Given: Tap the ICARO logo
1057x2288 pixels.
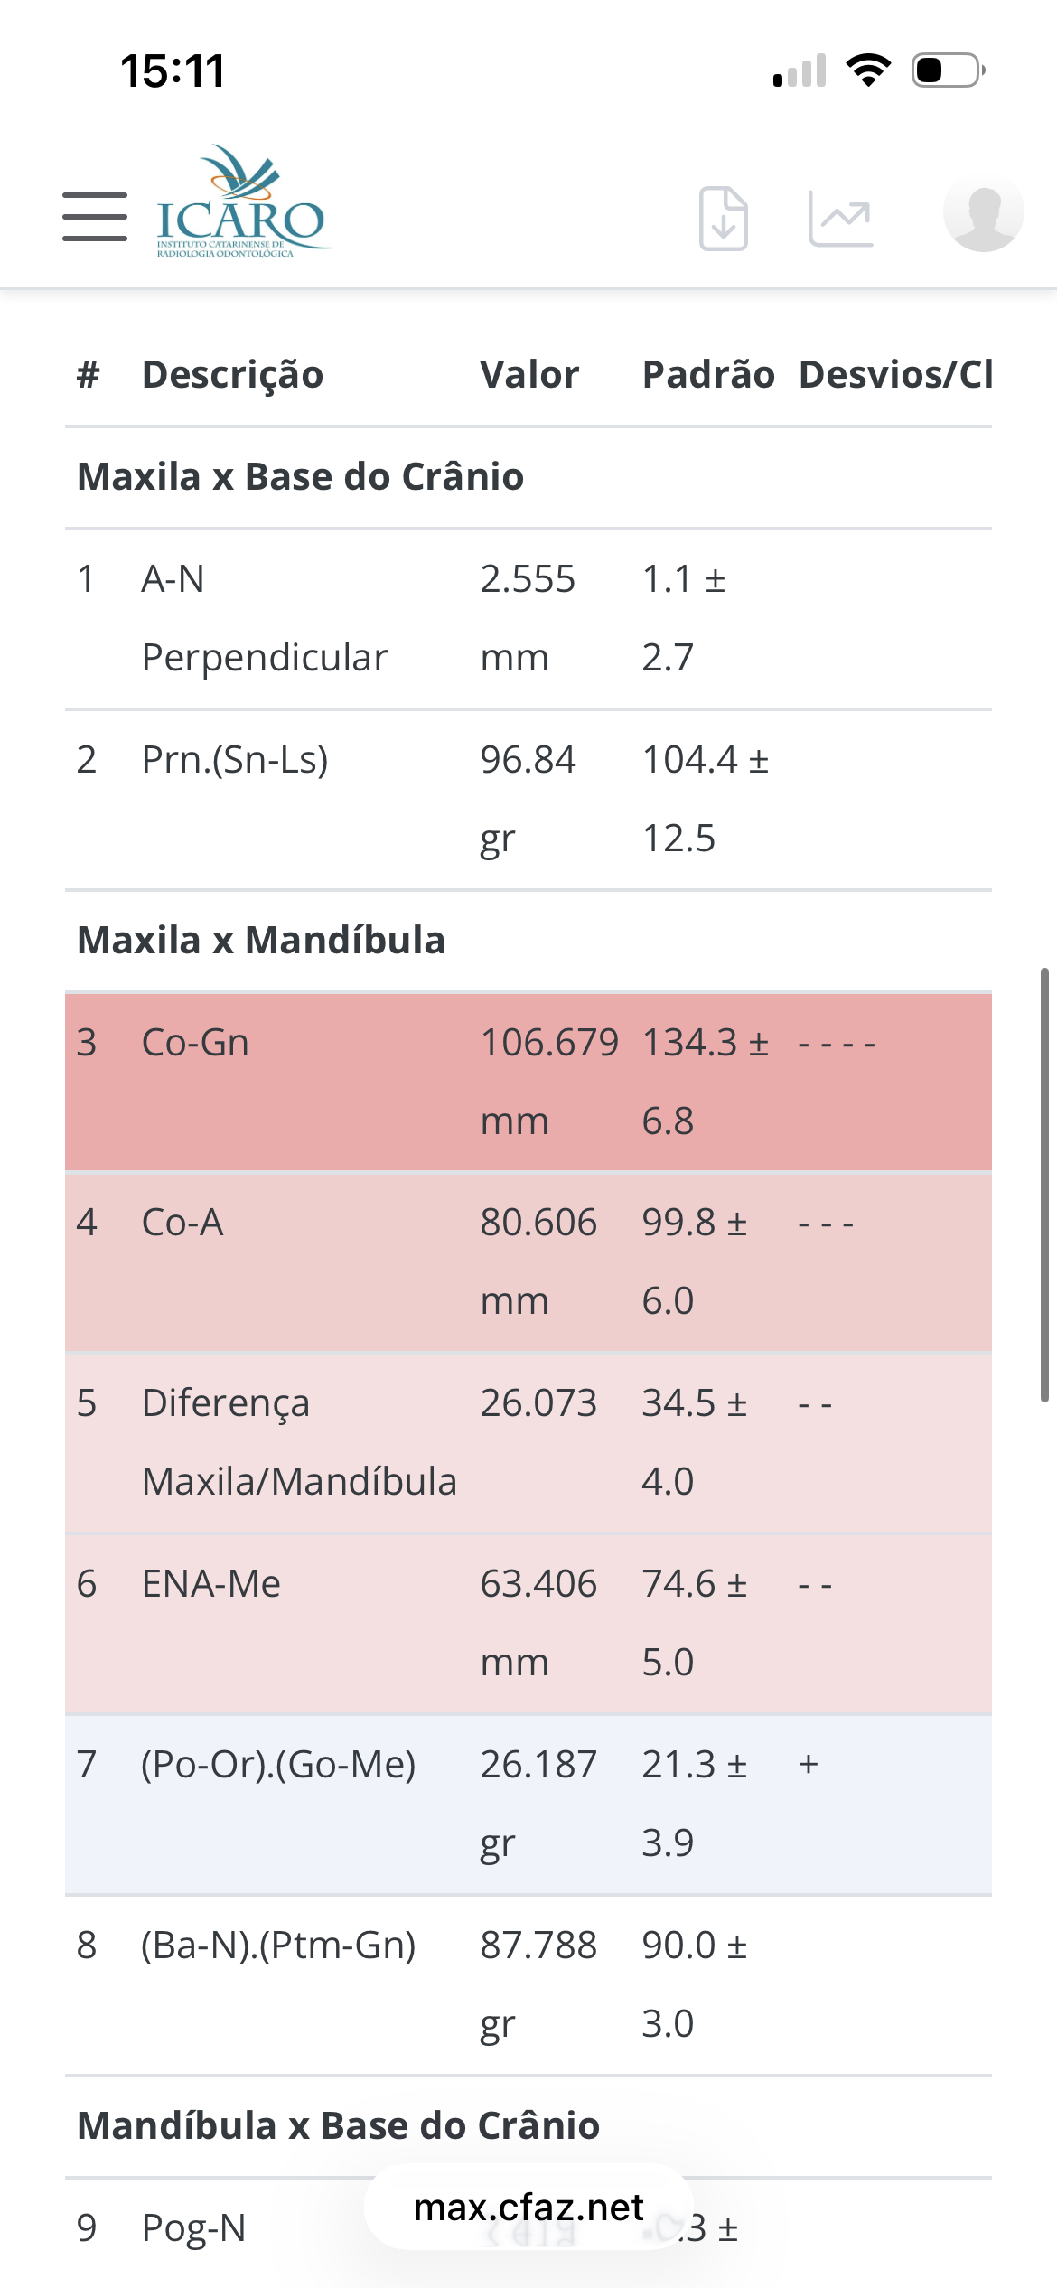Looking at the screenshot, I should click(240, 204).
